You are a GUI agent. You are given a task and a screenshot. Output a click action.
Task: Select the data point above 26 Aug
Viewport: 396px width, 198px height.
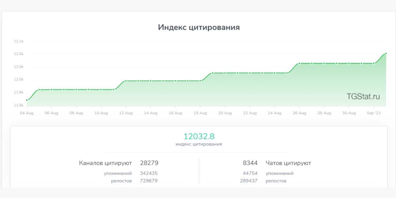(299, 63)
